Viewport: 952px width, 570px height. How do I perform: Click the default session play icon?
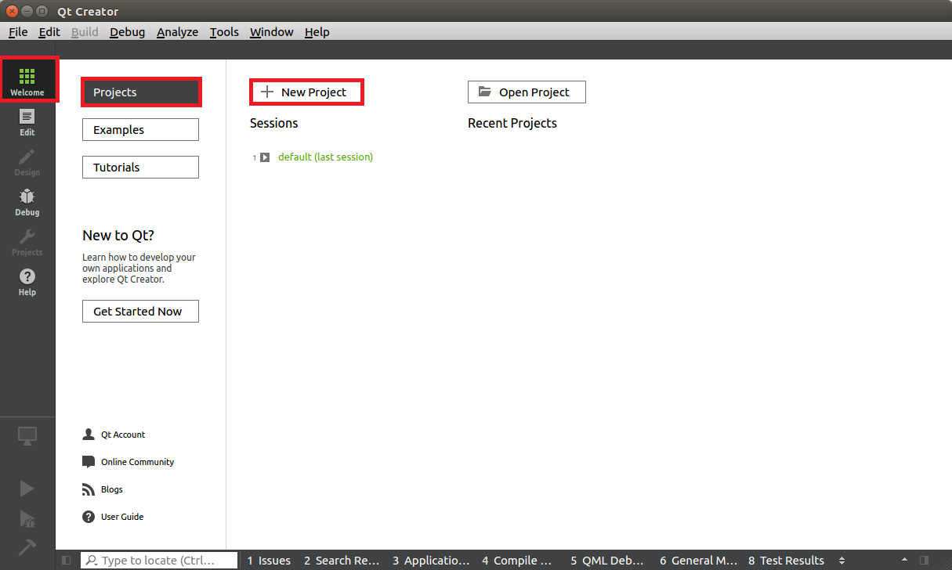pos(265,157)
